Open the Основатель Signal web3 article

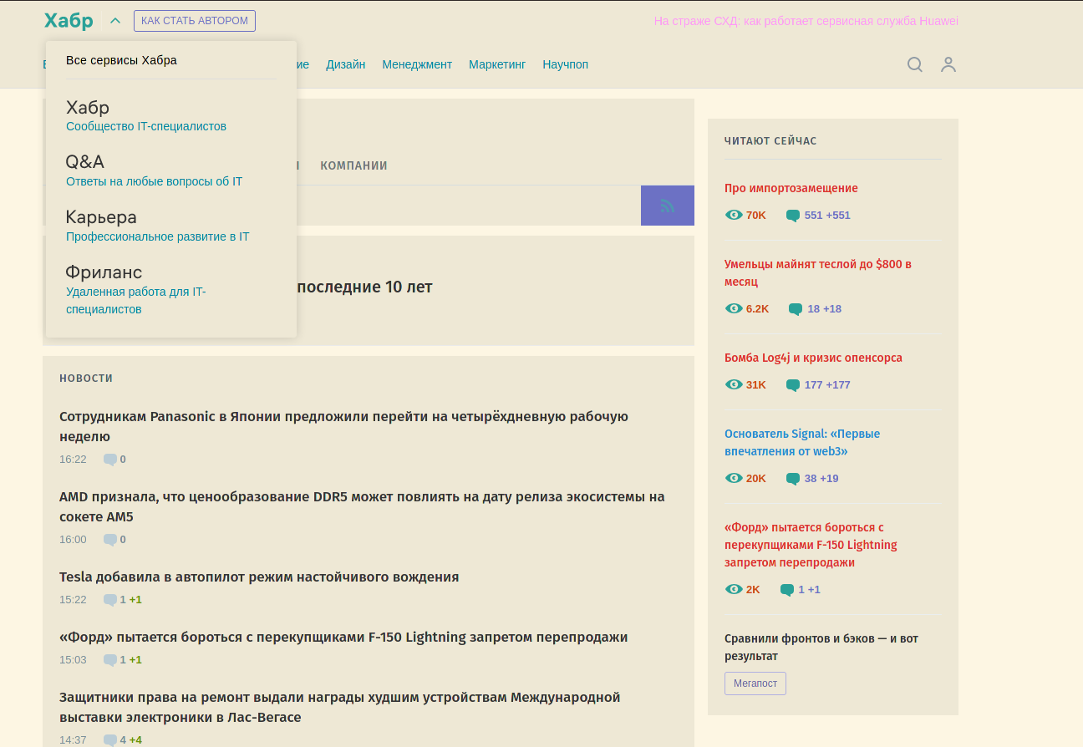click(x=802, y=444)
